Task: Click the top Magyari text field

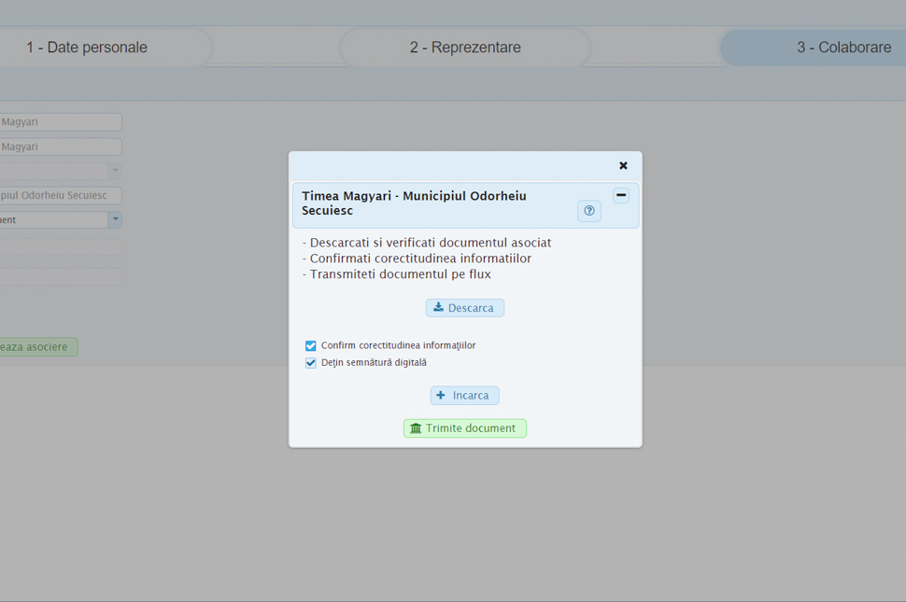Action: point(59,122)
